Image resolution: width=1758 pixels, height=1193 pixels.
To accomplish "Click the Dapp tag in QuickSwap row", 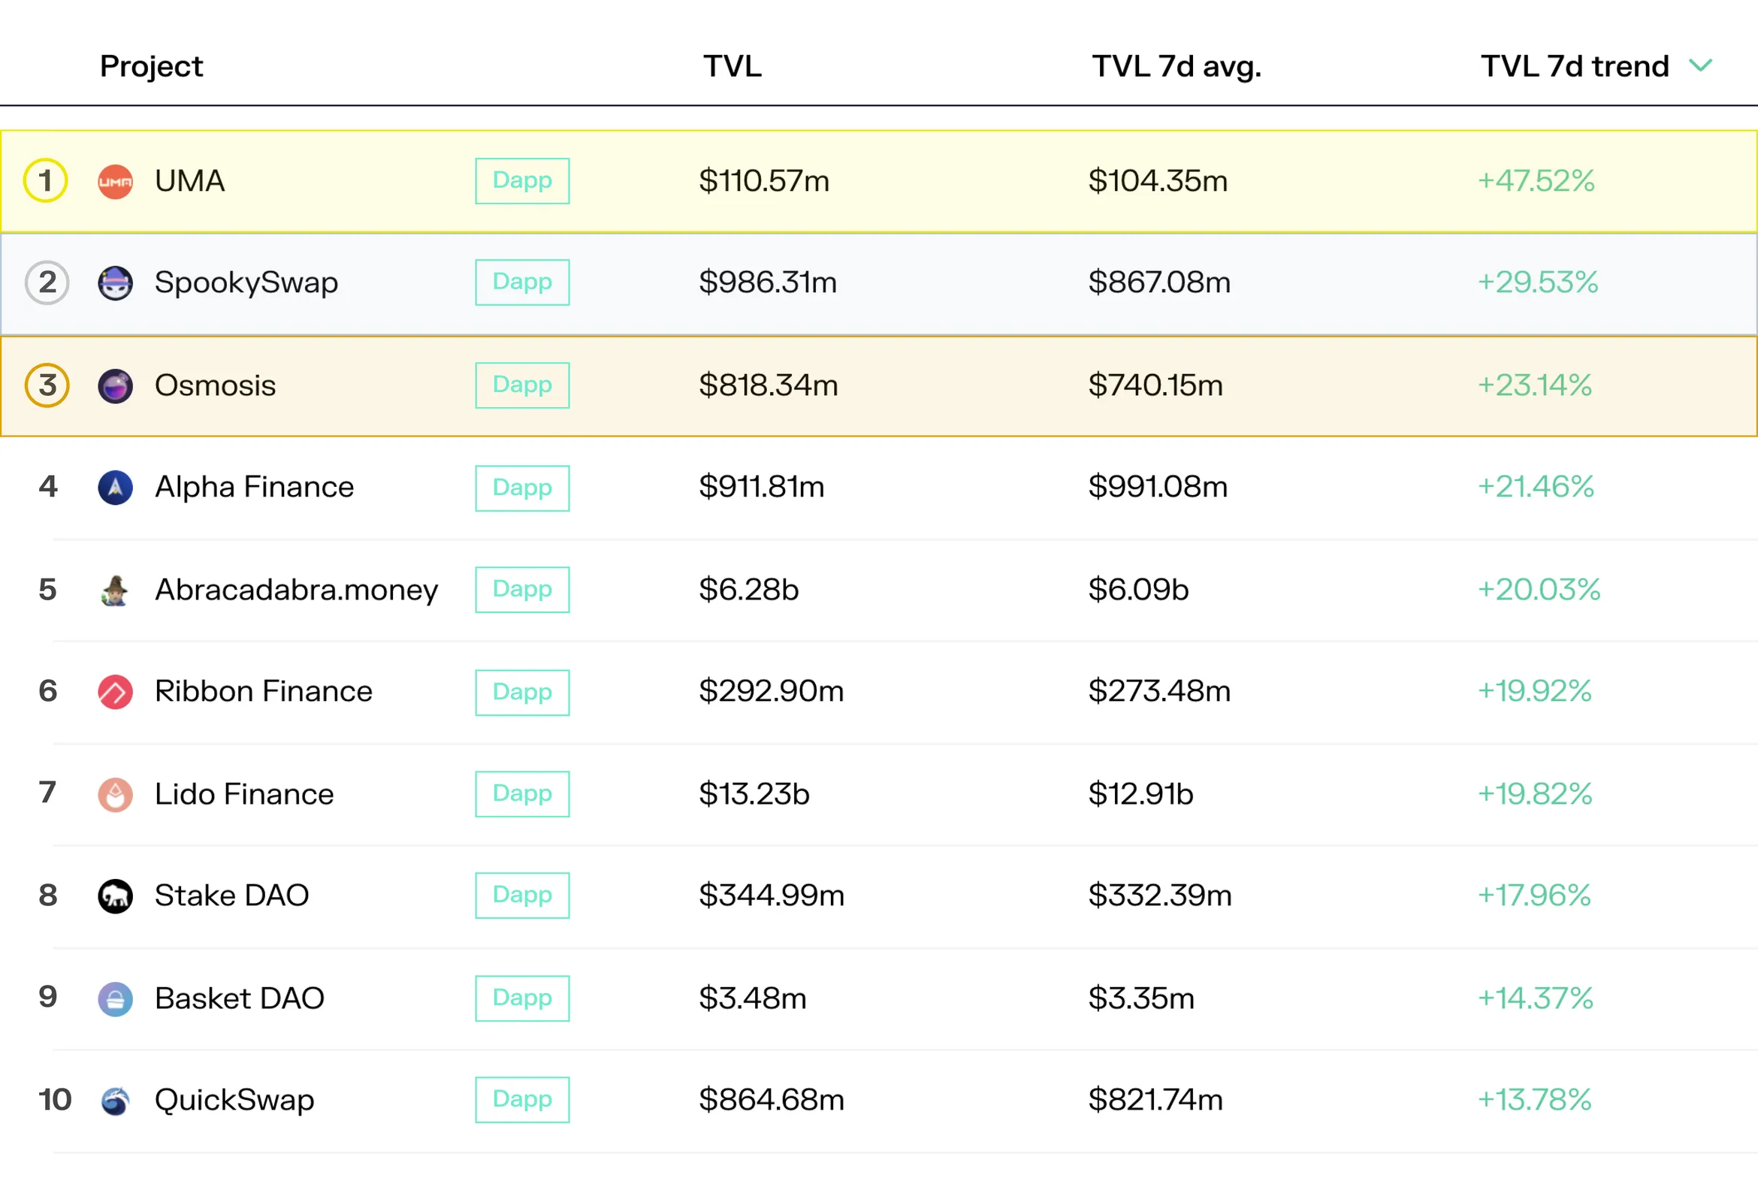I will point(522,1100).
